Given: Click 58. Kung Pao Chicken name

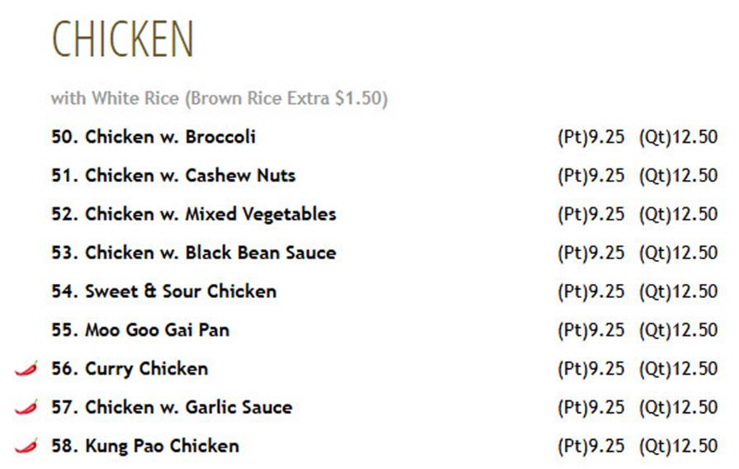Looking at the screenshot, I should point(145,447).
